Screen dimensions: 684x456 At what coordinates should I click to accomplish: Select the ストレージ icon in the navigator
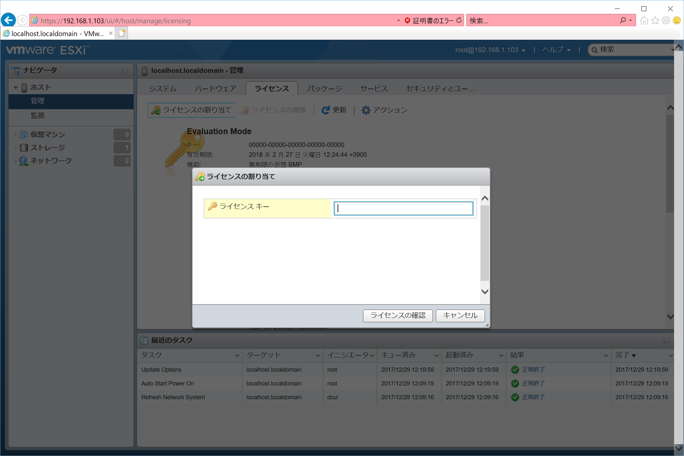pyautogui.click(x=24, y=148)
